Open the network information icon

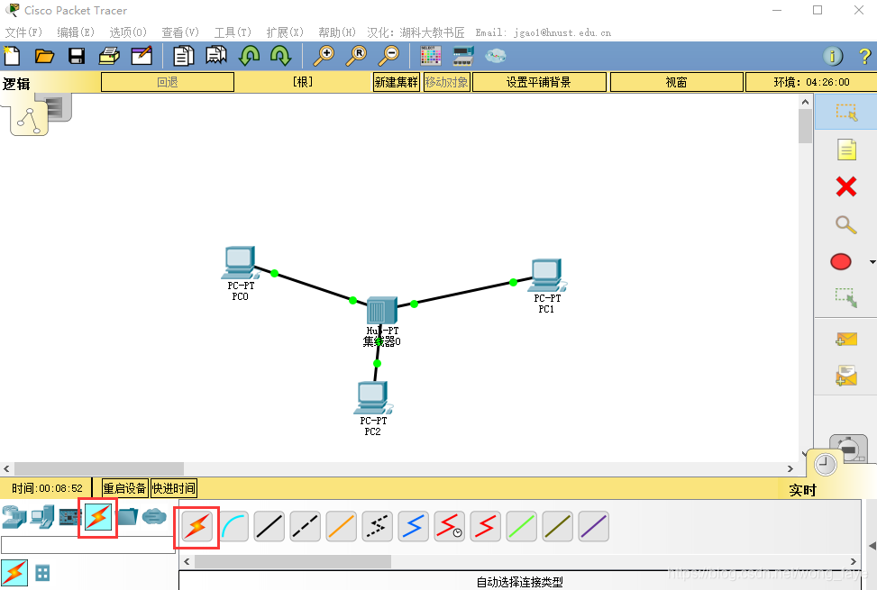(x=833, y=56)
